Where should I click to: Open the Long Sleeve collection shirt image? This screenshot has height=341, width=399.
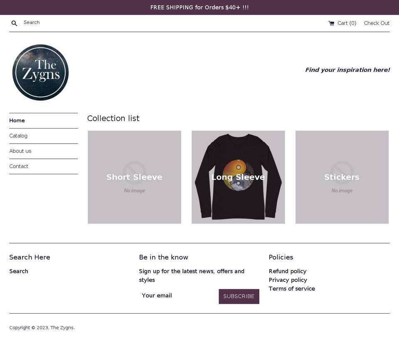[238, 177]
